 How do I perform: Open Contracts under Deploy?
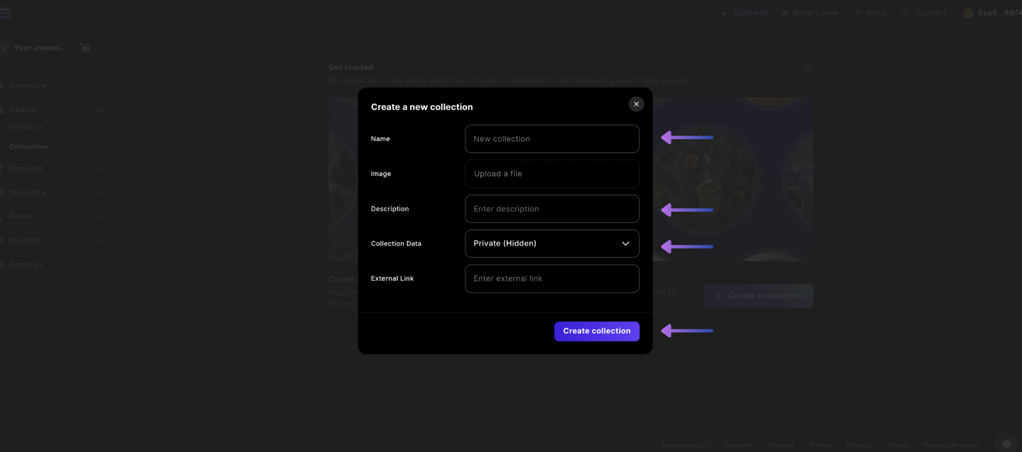click(26, 127)
